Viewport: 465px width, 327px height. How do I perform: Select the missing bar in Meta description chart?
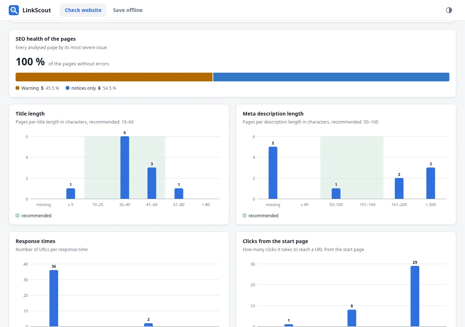(x=273, y=173)
